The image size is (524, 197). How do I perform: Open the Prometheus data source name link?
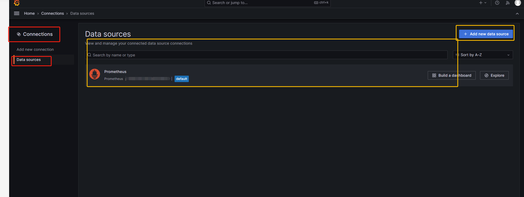115,72
